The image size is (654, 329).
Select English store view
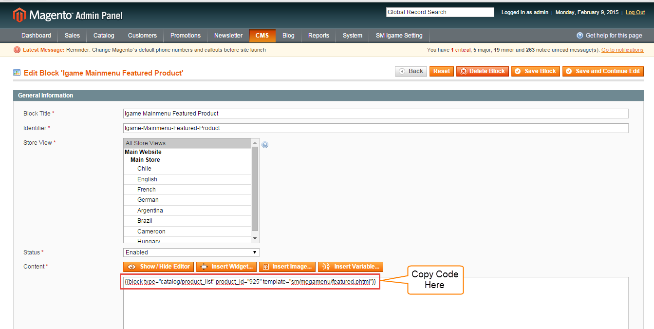pos(187,179)
